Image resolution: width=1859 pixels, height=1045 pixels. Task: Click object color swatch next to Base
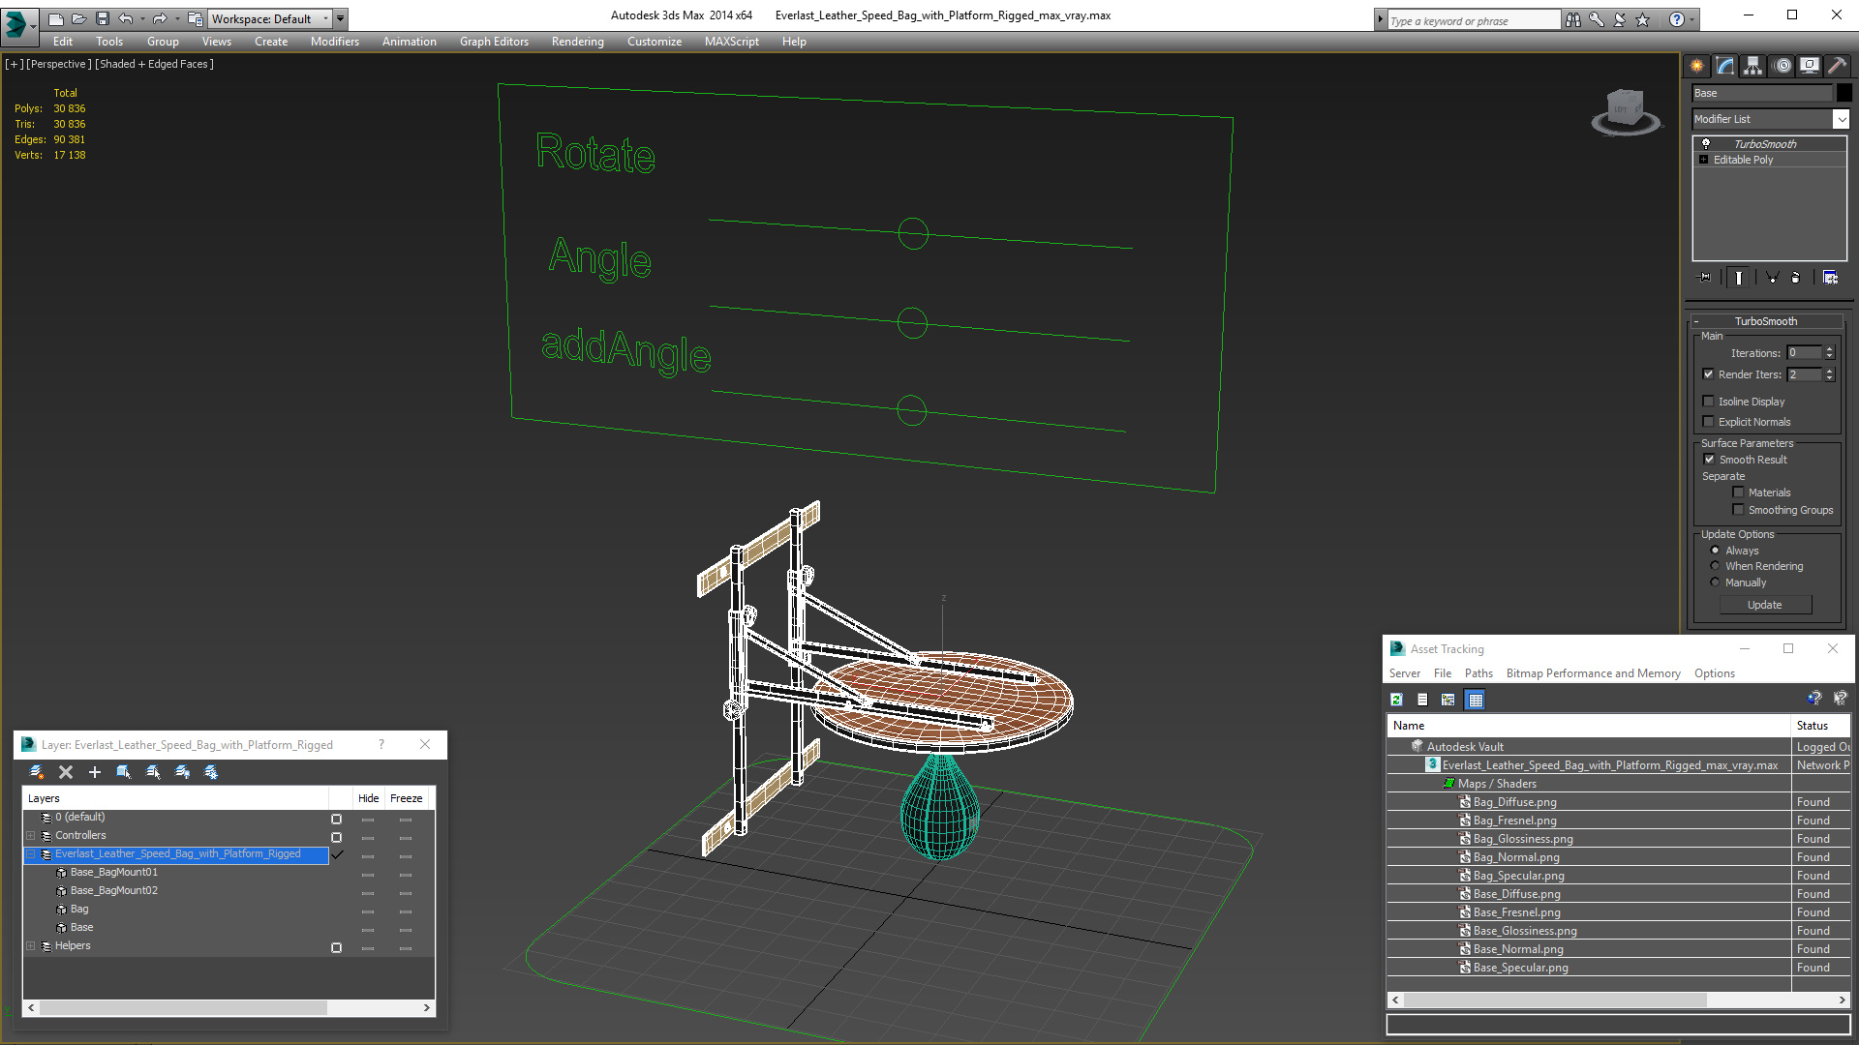1844,93
